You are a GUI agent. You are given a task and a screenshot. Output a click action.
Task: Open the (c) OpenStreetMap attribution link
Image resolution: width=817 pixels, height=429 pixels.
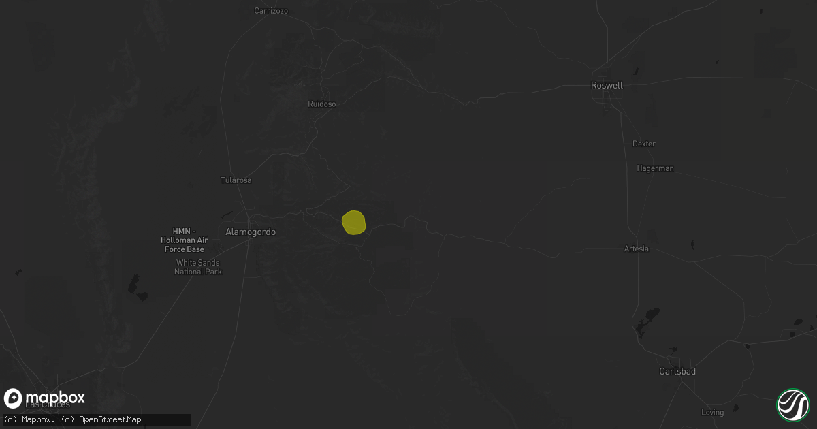pos(101,419)
